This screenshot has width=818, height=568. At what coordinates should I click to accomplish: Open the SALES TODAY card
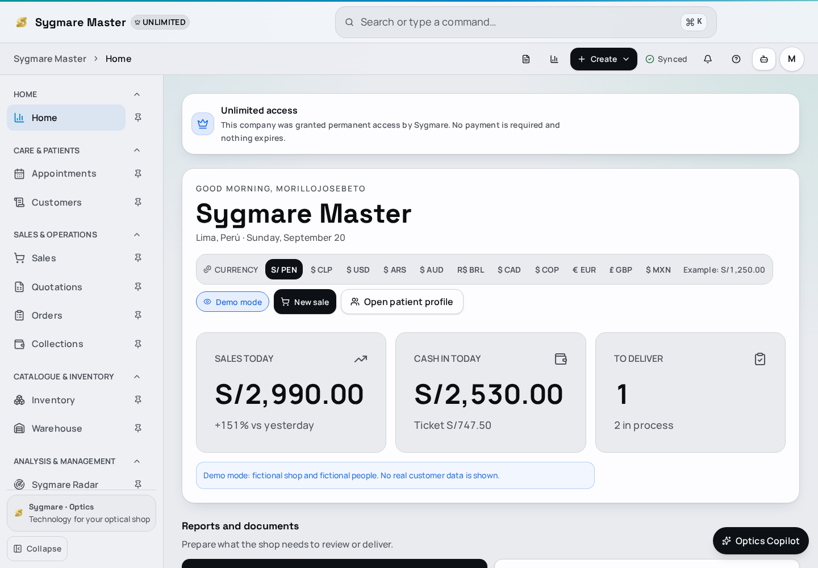291,392
